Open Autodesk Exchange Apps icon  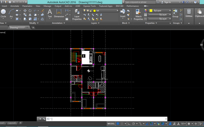tap(183, 2)
